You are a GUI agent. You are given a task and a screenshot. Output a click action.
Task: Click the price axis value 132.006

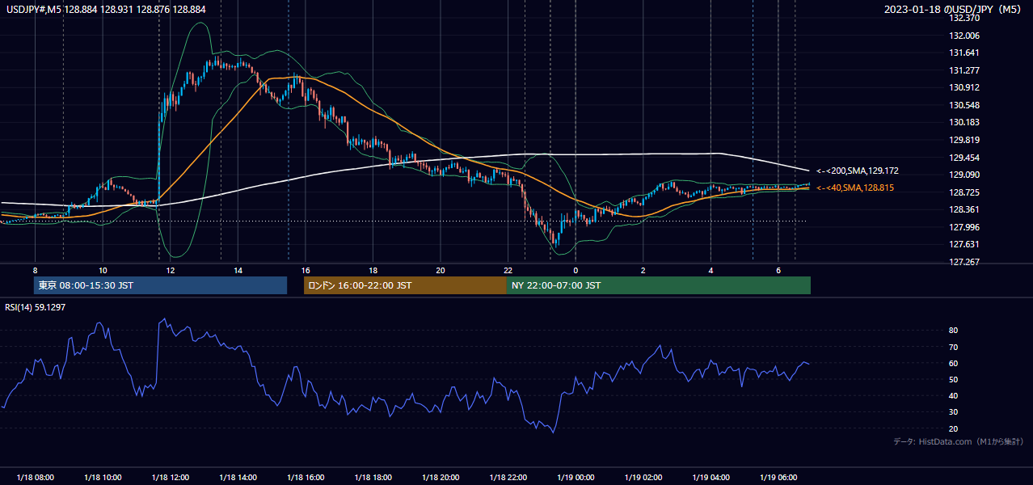click(x=966, y=36)
